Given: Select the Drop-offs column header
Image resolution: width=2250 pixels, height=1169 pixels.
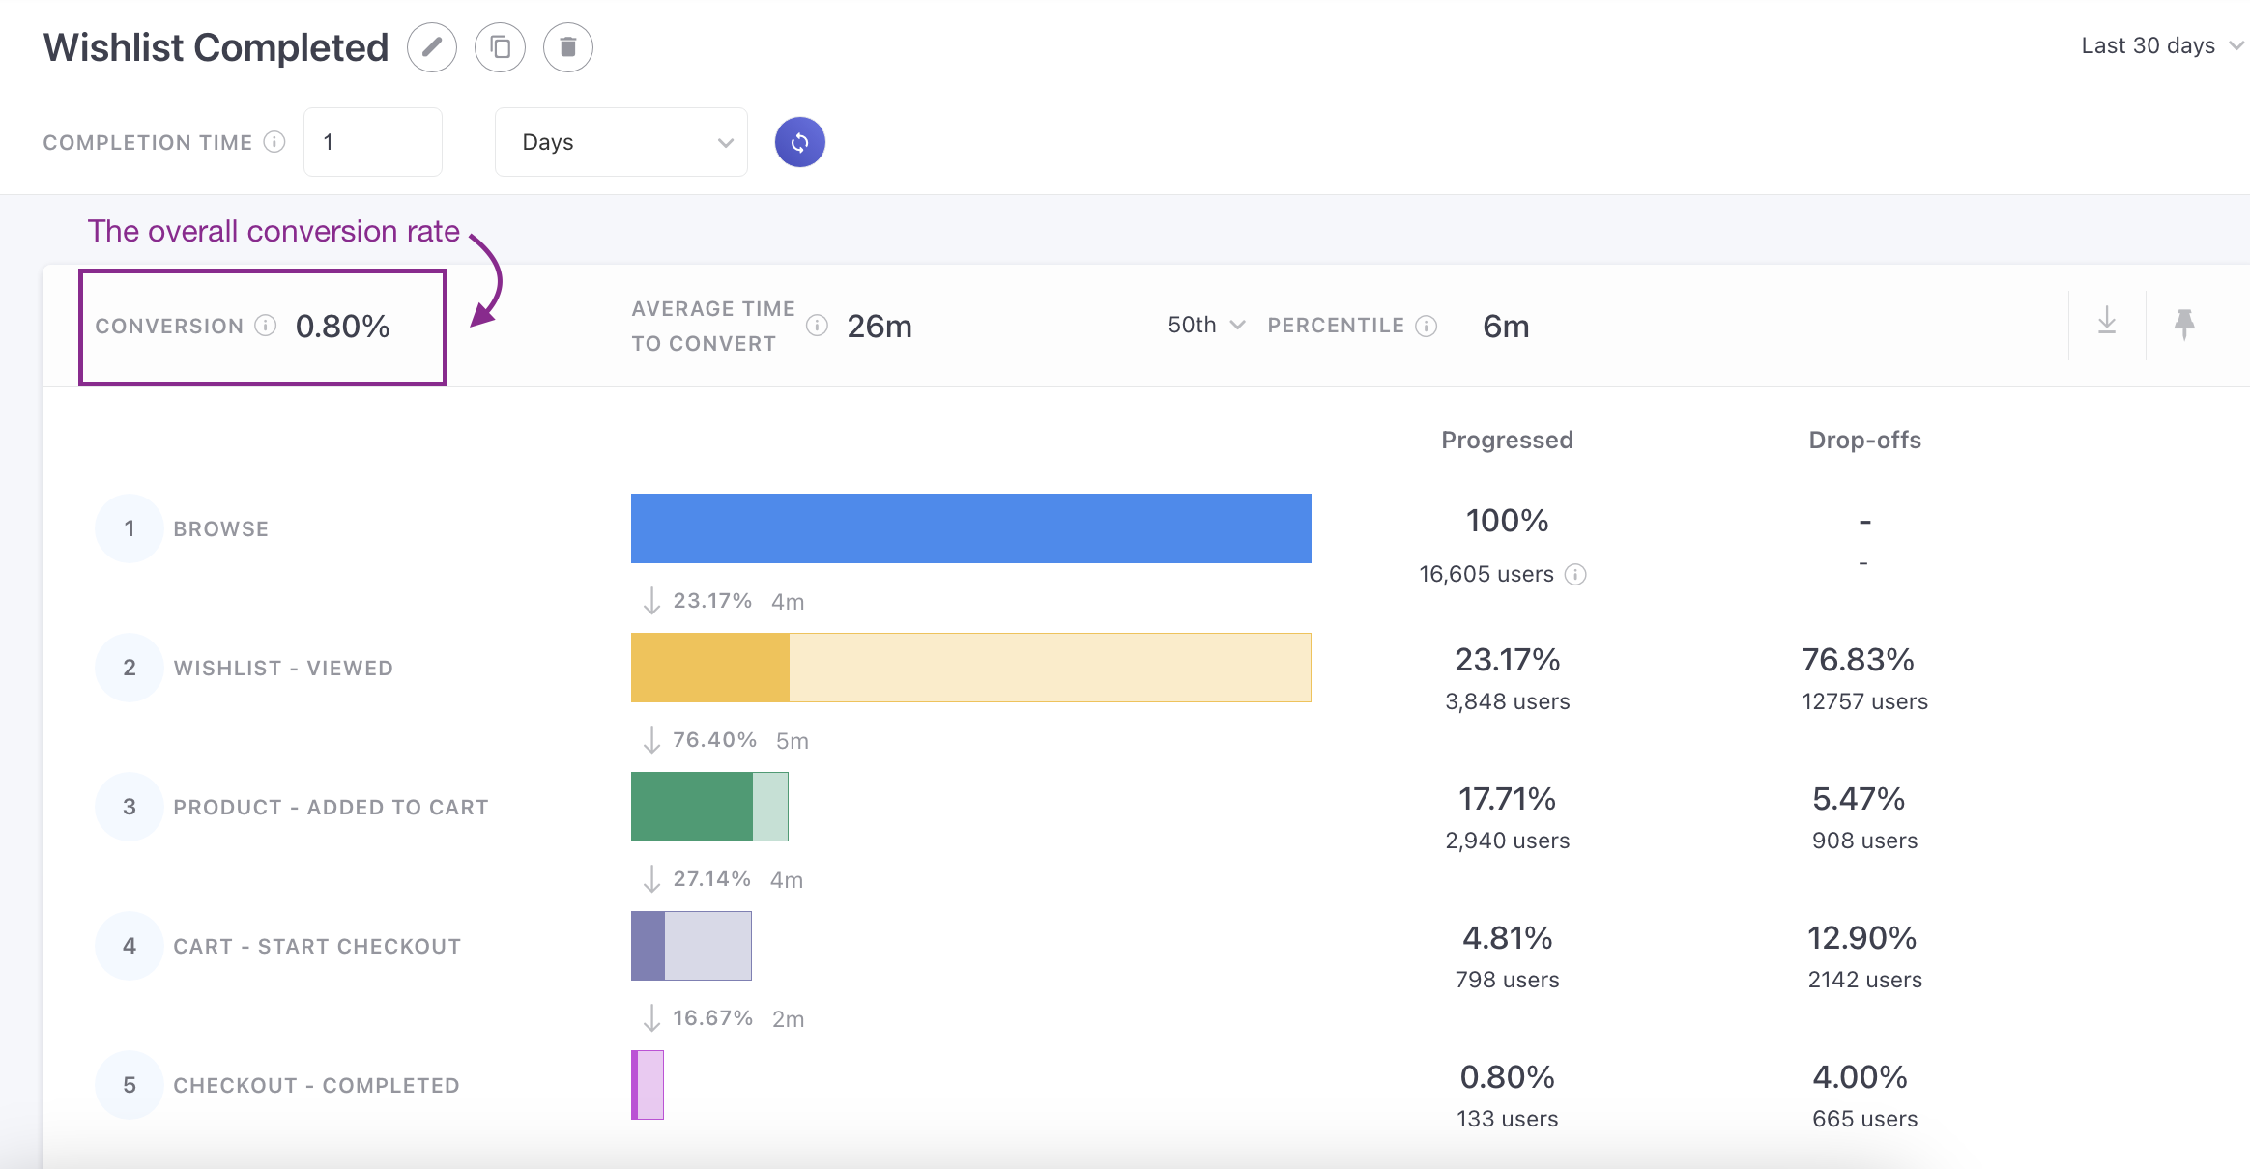Looking at the screenshot, I should coord(1864,441).
